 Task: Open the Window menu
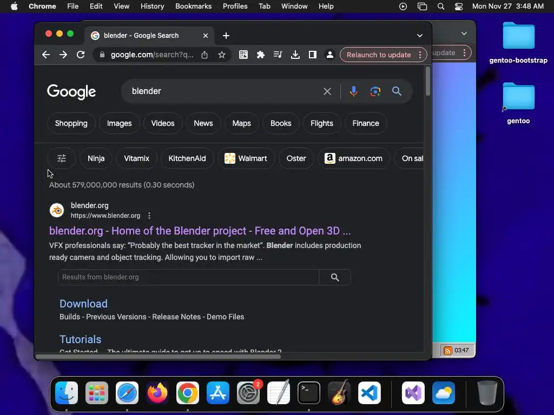click(x=294, y=6)
